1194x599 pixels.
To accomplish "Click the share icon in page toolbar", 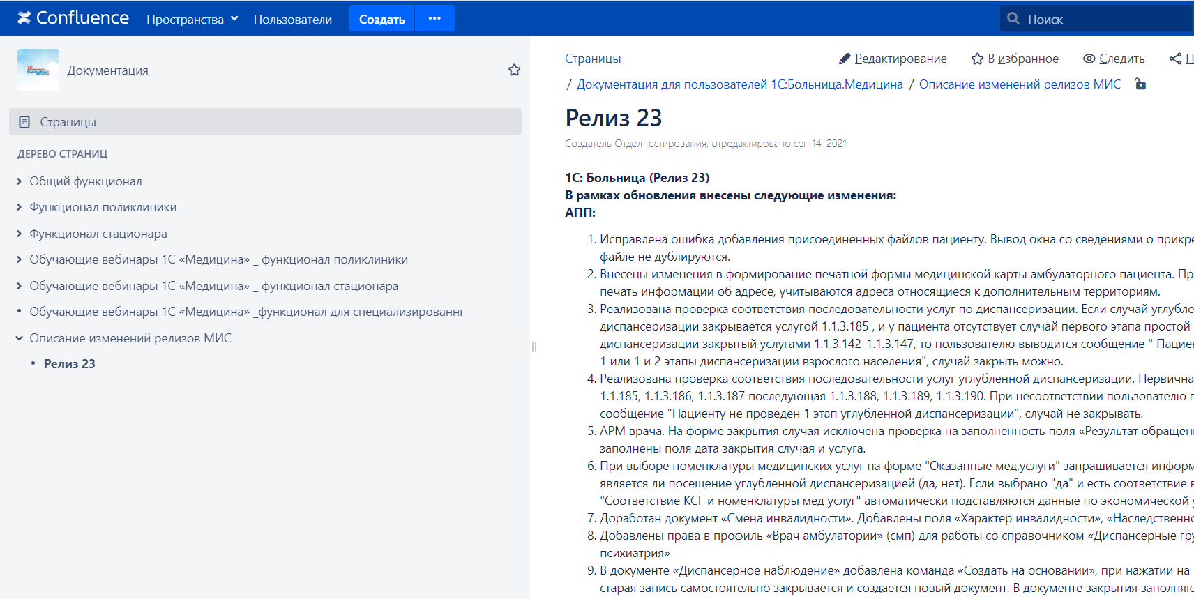I will [x=1175, y=59].
